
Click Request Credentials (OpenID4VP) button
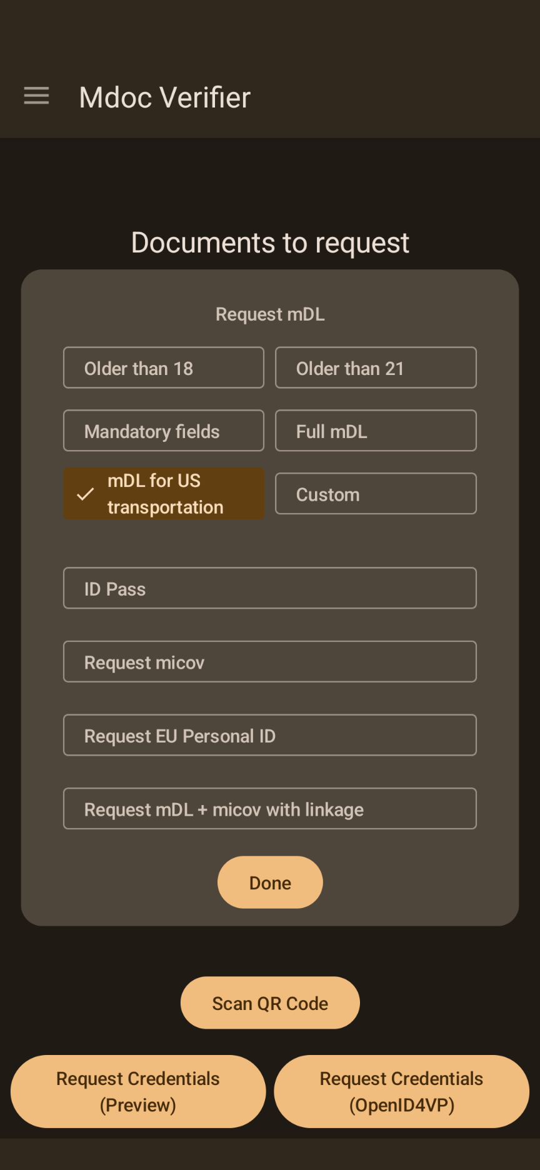401,1091
